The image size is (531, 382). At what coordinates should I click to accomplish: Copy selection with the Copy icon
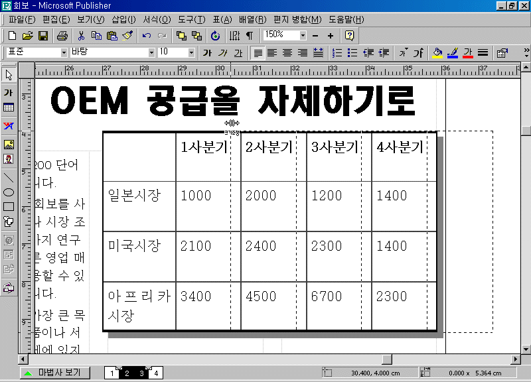(x=96, y=36)
